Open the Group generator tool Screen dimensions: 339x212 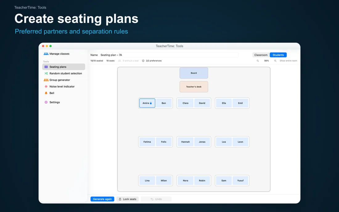[60, 80]
